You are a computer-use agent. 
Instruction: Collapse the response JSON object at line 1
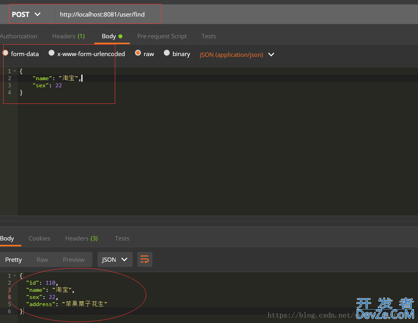point(15,276)
